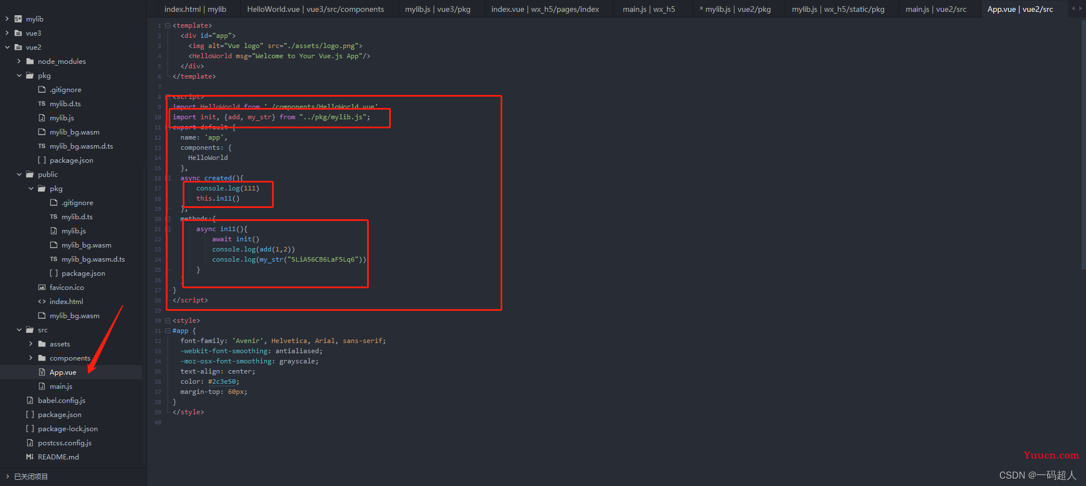Click the index.html file icon in tree
This screenshot has height=486, width=1086.
42,301
